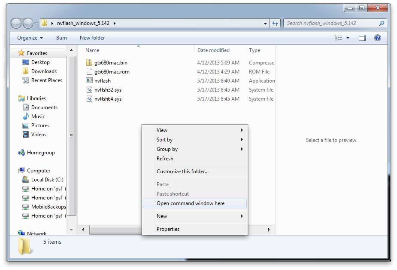Click the nvflash application icon
This screenshot has height=270, width=397.
(89, 81)
